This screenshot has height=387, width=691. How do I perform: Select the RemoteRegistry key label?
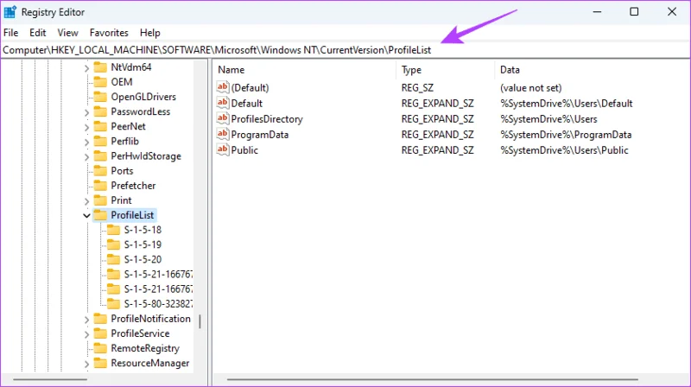(x=145, y=348)
